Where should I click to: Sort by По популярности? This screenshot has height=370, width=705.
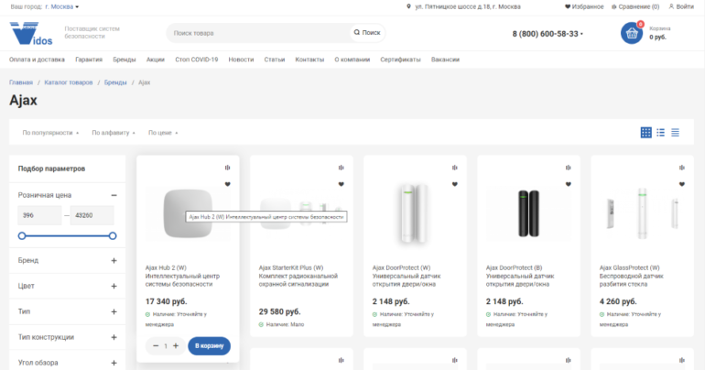(50, 133)
